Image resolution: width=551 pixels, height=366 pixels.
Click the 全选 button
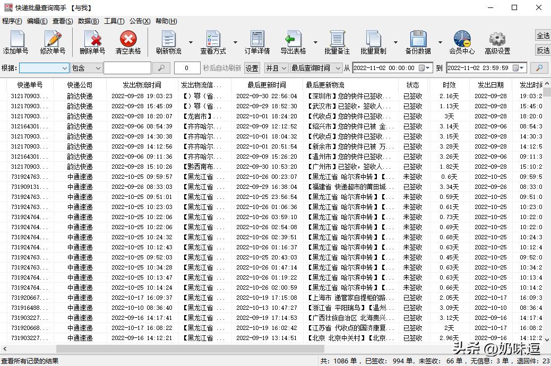coord(543,36)
